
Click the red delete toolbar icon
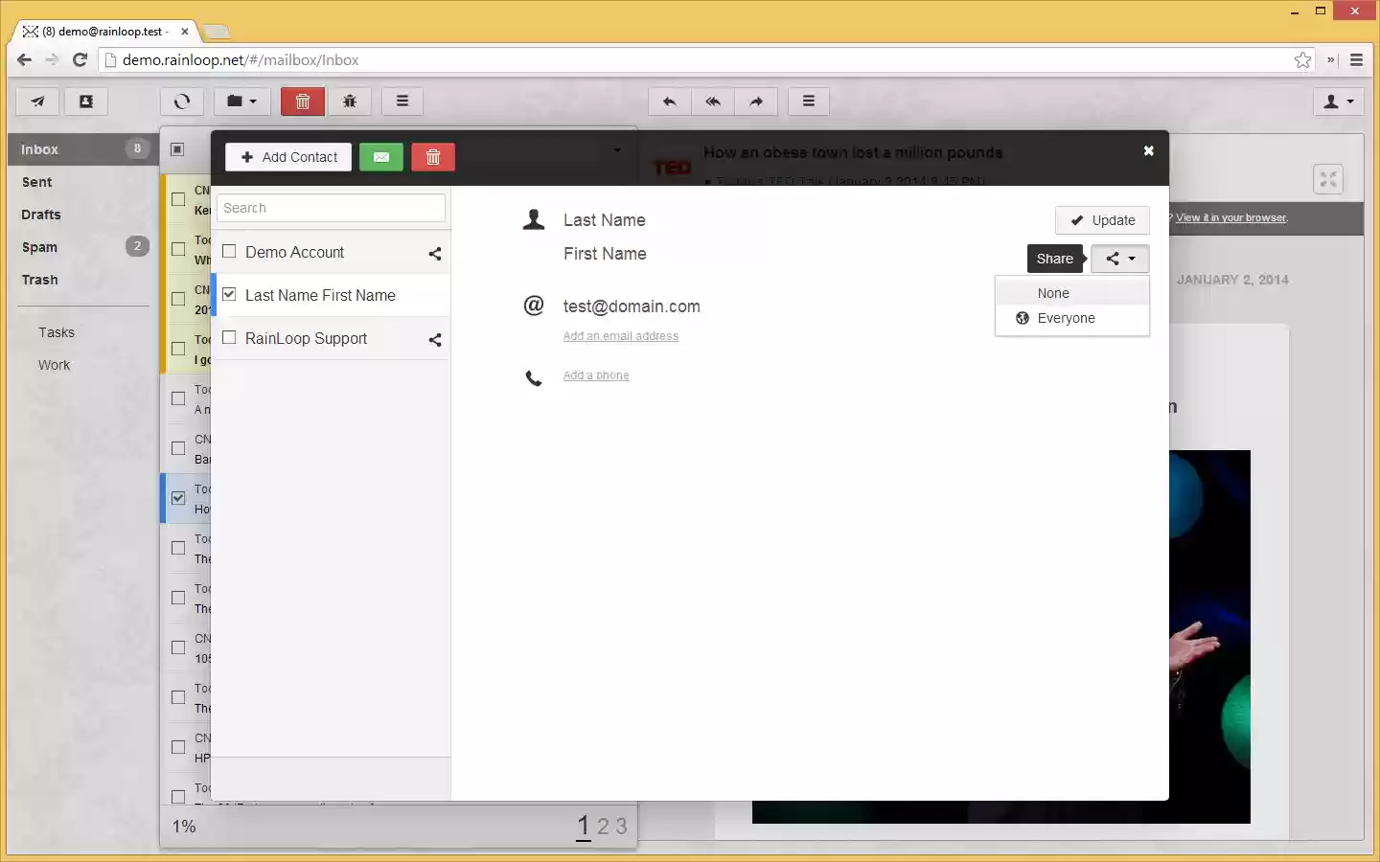(x=303, y=102)
